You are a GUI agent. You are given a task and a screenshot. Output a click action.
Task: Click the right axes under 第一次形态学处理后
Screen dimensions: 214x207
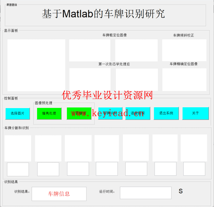point(137,79)
